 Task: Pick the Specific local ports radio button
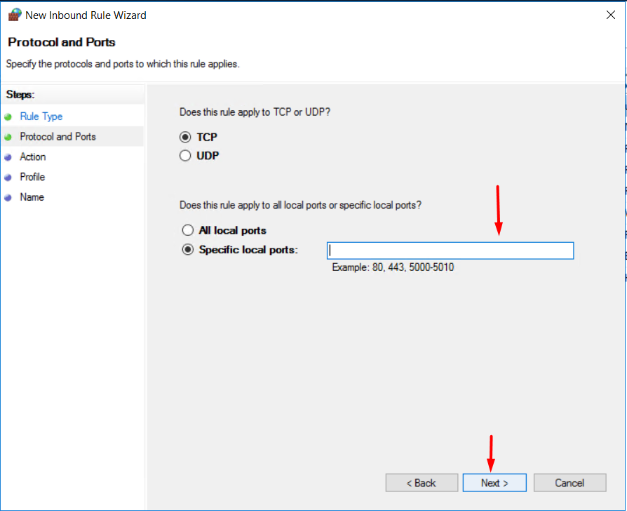point(187,250)
